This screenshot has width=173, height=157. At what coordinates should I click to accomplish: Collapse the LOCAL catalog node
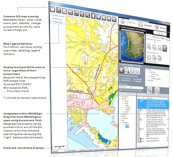tap(146, 70)
